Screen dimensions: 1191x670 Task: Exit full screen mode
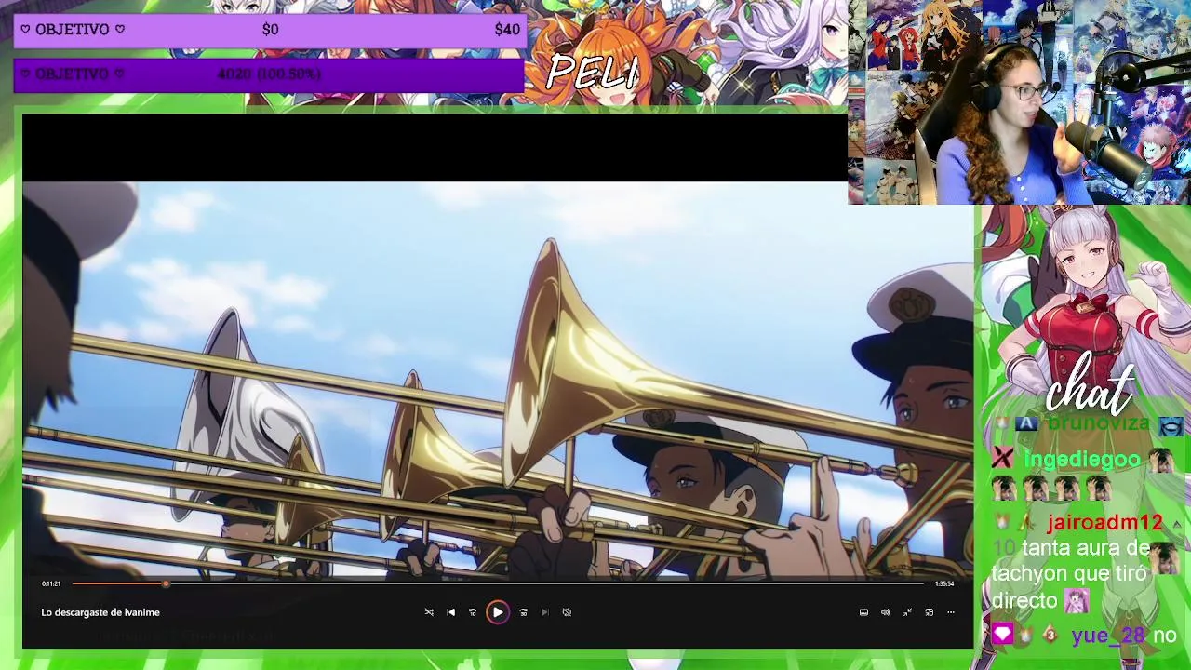(907, 612)
